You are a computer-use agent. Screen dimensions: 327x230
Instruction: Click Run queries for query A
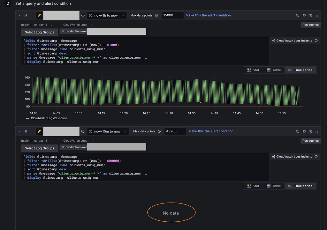(x=310, y=25)
